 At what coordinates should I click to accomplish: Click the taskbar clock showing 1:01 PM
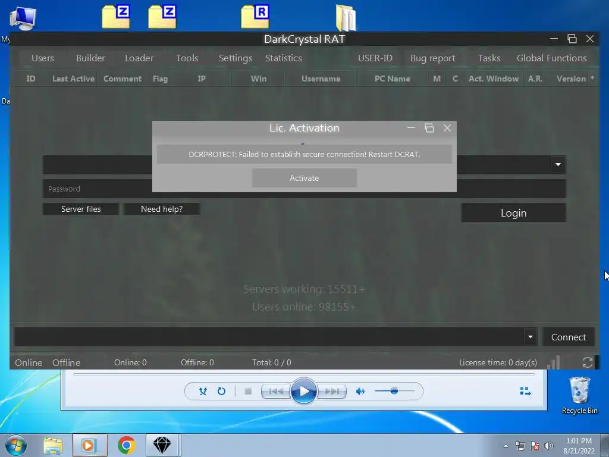[x=579, y=446]
